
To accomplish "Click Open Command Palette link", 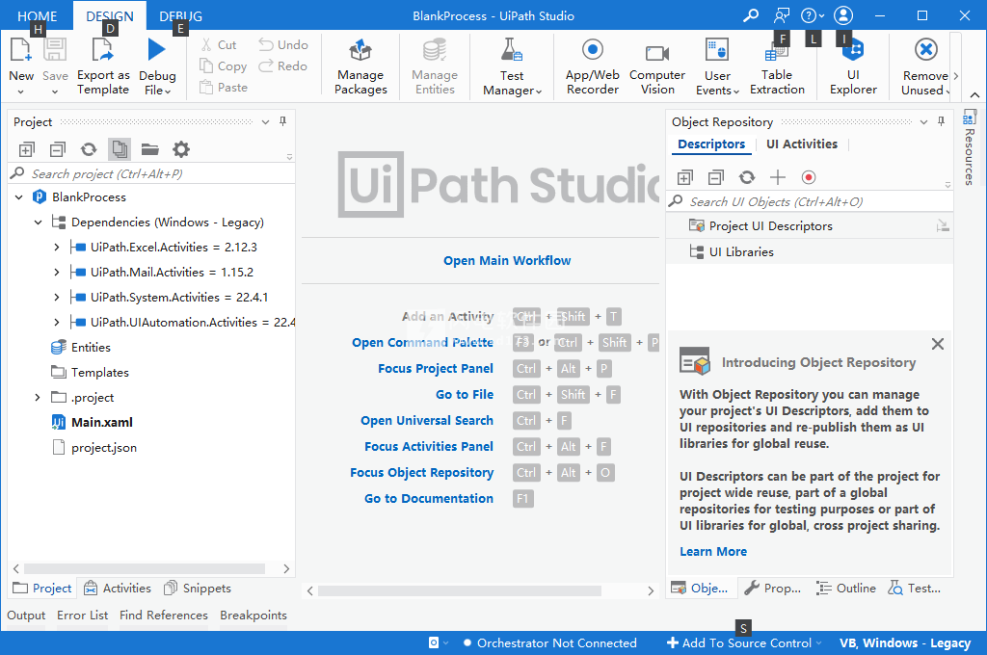I will (422, 342).
